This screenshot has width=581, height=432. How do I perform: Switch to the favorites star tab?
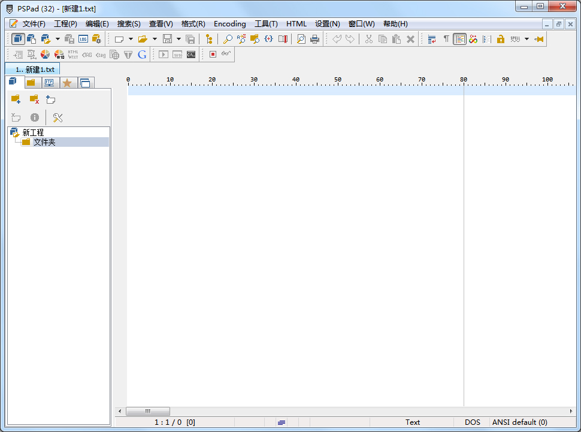pyautogui.click(x=67, y=83)
